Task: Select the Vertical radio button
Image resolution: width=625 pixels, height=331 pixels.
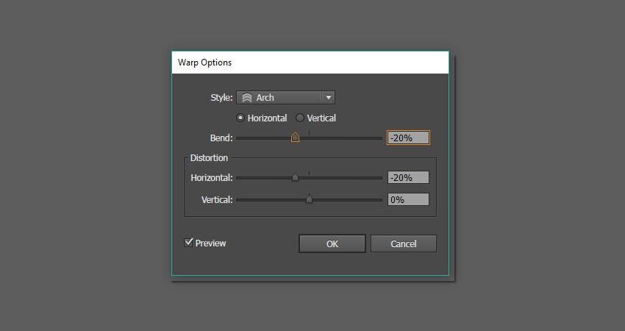Action: [299, 118]
